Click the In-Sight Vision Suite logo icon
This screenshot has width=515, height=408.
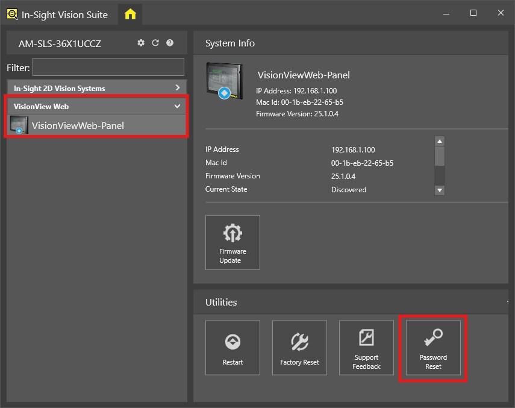(x=12, y=13)
